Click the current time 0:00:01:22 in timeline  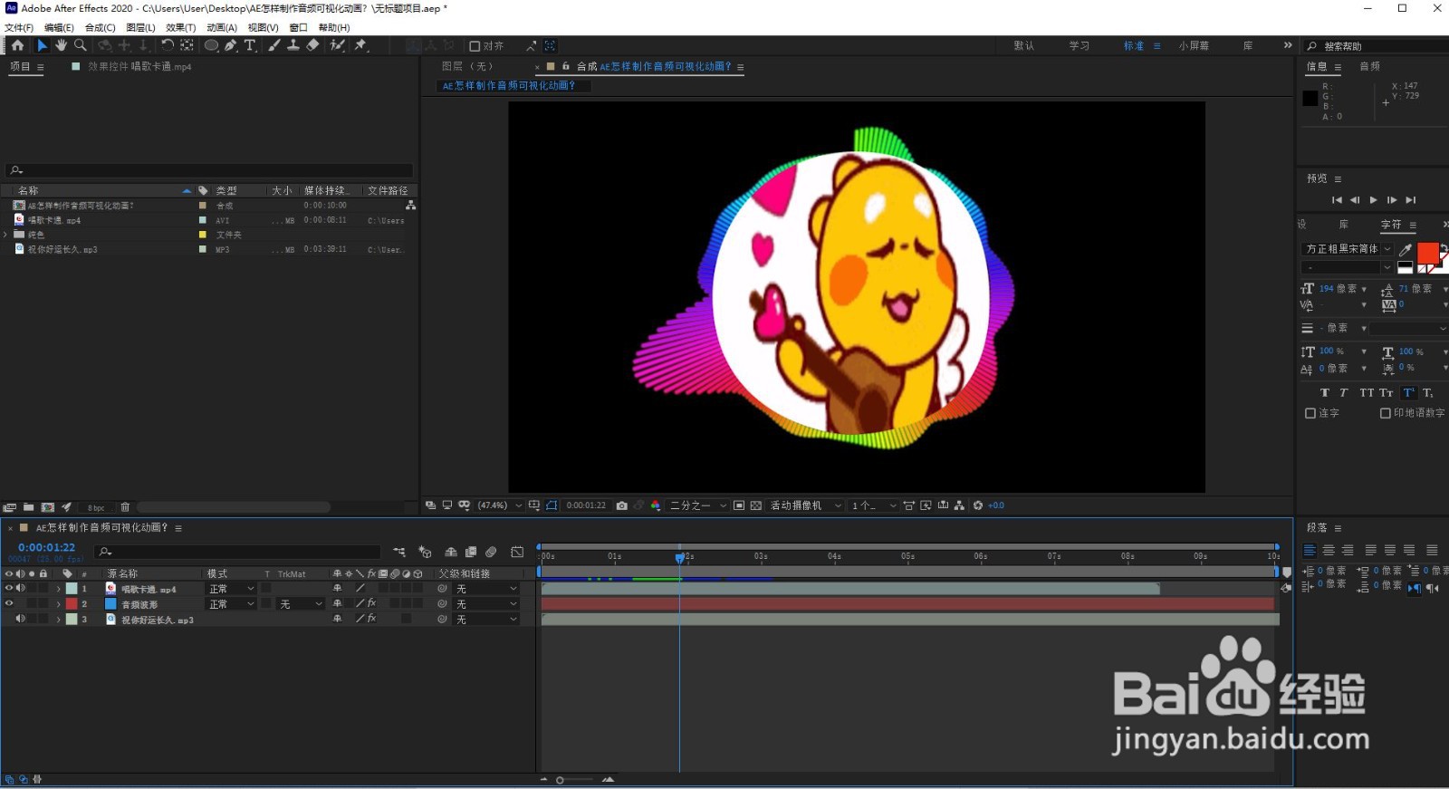tap(47, 548)
